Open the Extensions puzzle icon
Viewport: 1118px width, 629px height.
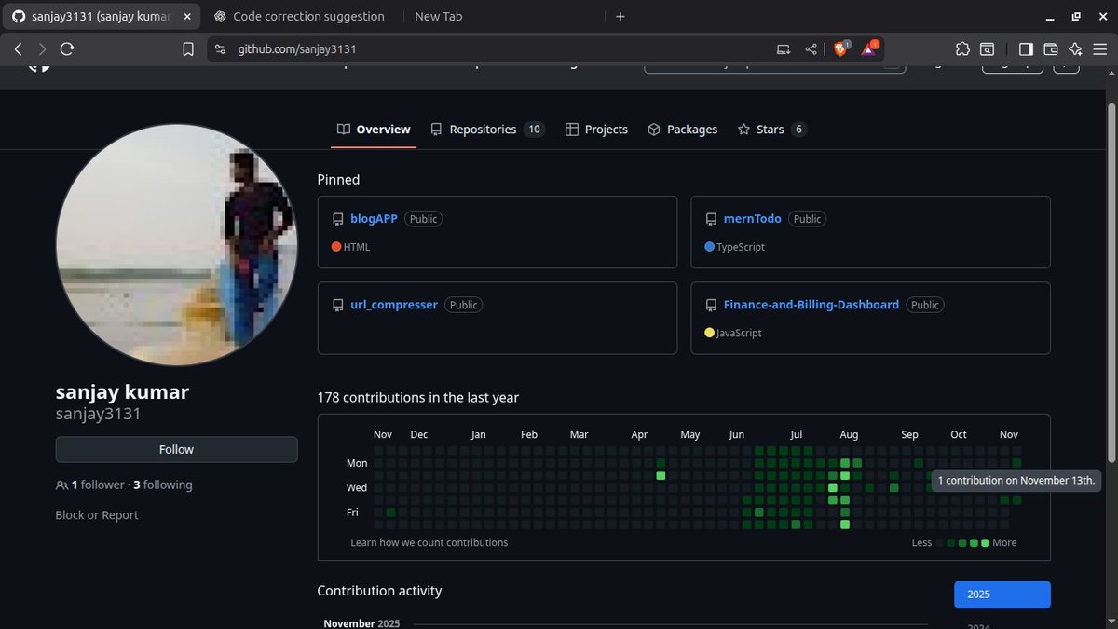point(962,48)
